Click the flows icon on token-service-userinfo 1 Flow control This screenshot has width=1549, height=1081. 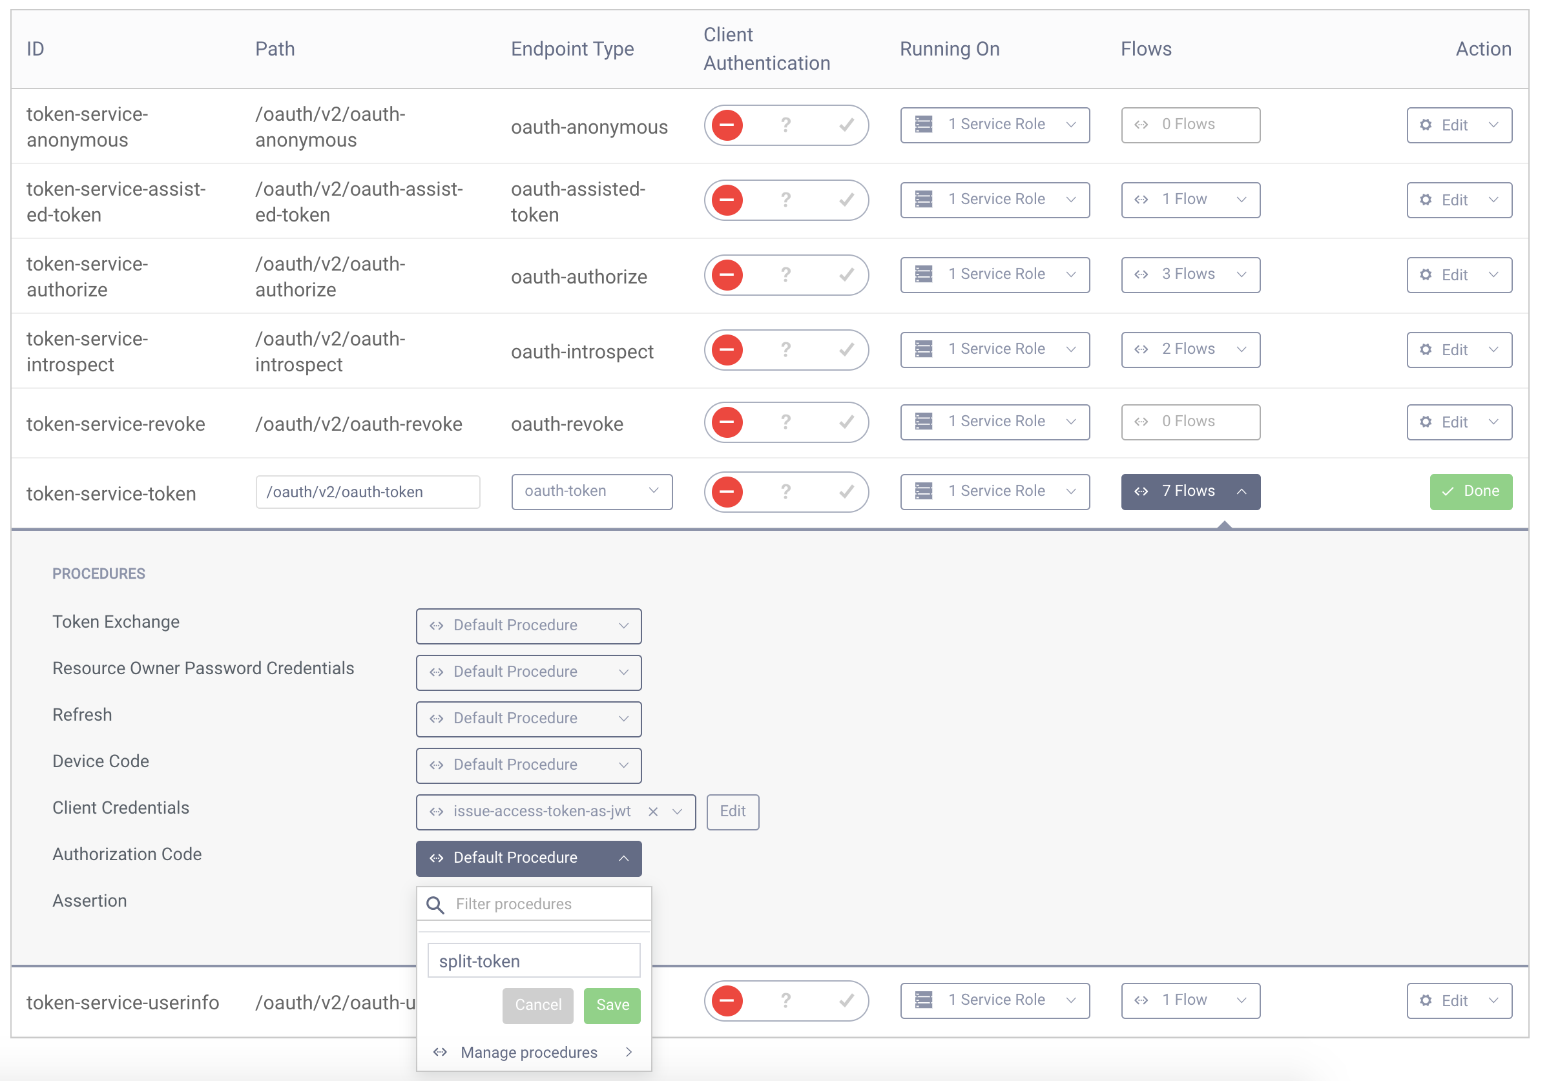1141,1001
